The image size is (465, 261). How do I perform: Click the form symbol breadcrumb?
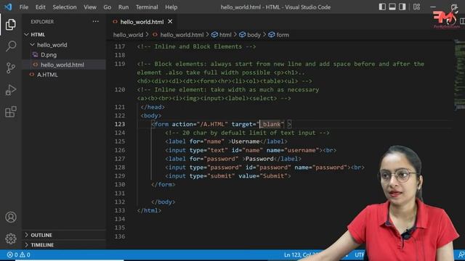point(278,35)
